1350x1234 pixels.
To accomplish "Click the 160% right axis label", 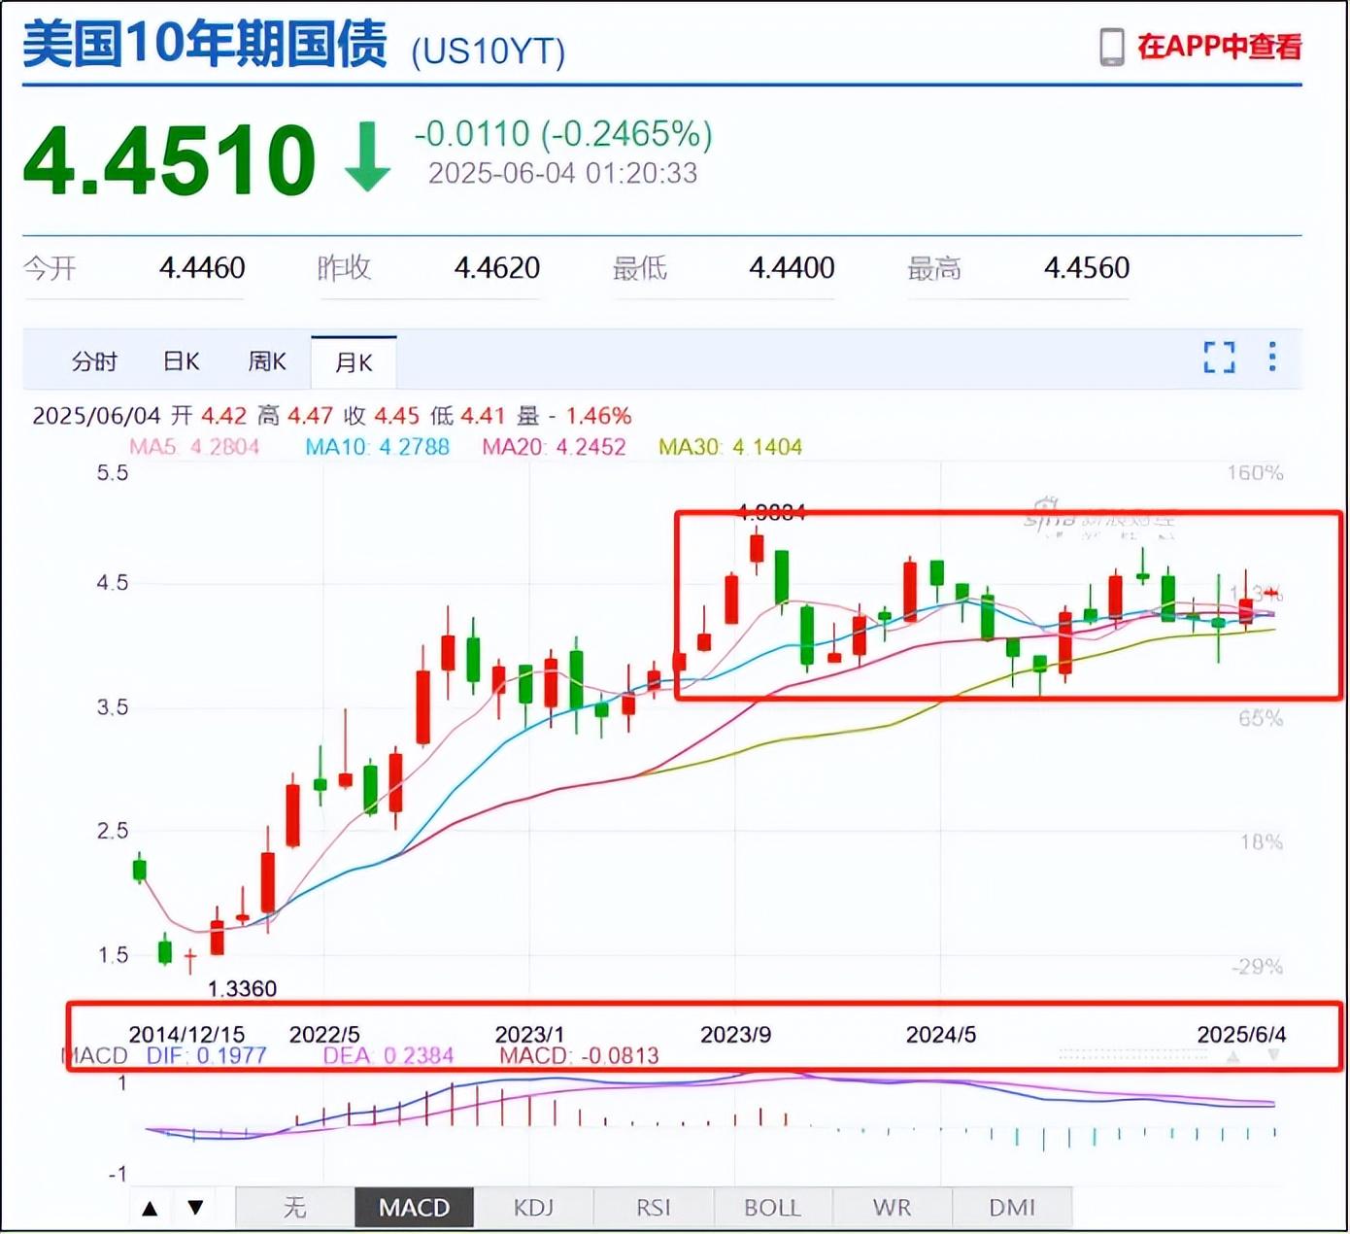I will click(1255, 473).
